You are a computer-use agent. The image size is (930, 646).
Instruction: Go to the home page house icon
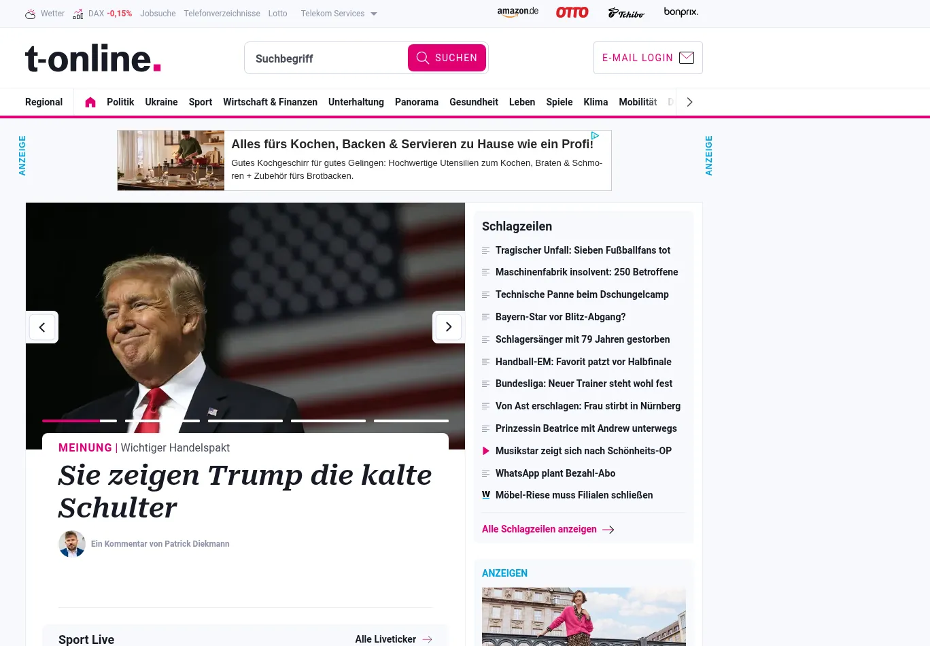click(x=90, y=102)
